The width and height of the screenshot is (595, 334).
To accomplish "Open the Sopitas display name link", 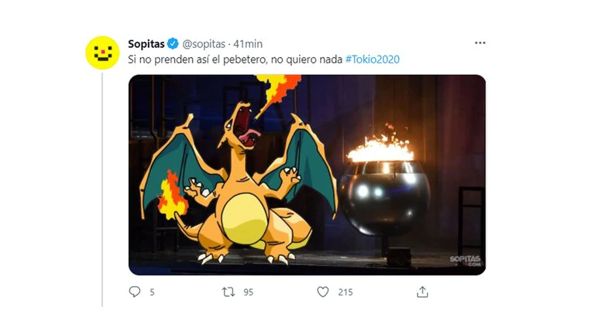I will click(x=146, y=44).
